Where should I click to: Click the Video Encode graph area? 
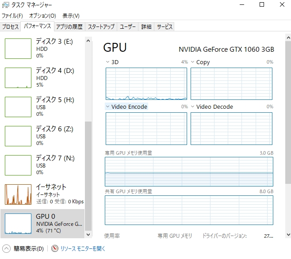[146, 129]
